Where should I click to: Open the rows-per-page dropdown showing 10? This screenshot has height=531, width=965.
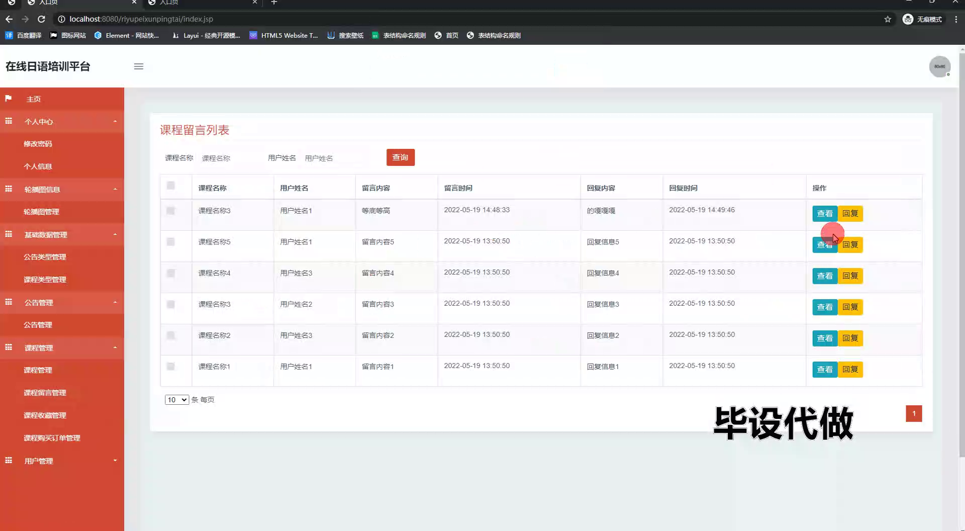[x=177, y=400]
